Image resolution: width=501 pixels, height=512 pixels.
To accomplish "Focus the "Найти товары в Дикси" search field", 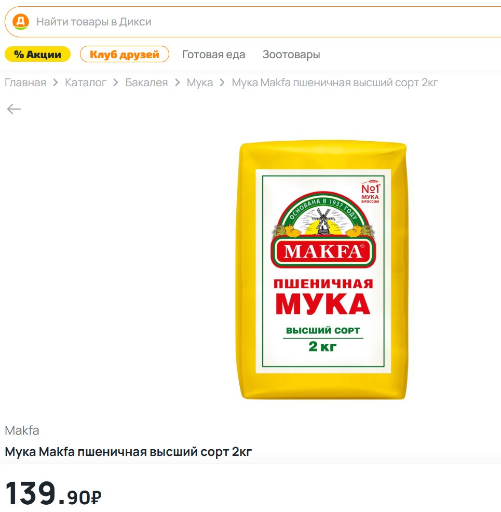I will [208, 22].
